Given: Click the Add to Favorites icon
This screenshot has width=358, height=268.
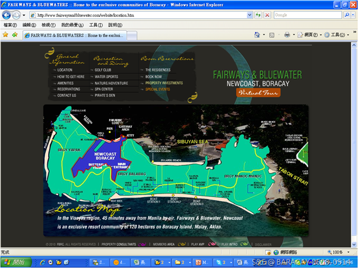Looking at the screenshot, I should (15, 35).
